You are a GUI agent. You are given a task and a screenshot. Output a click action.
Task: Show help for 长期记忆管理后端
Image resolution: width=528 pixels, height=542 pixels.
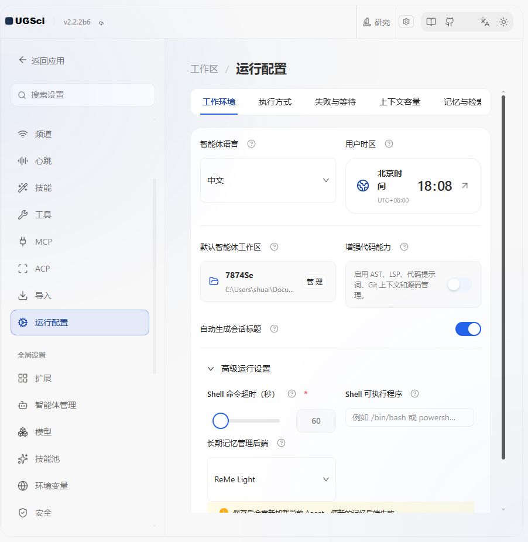(x=282, y=443)
